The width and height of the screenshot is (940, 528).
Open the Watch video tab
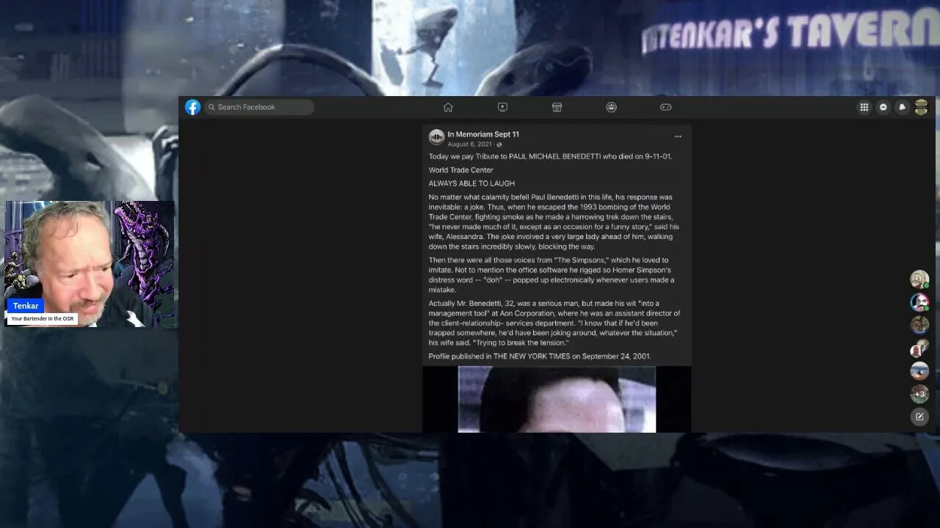tap(502, 107)
